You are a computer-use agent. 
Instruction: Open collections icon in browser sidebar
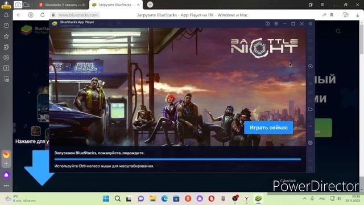coord(6,47)
